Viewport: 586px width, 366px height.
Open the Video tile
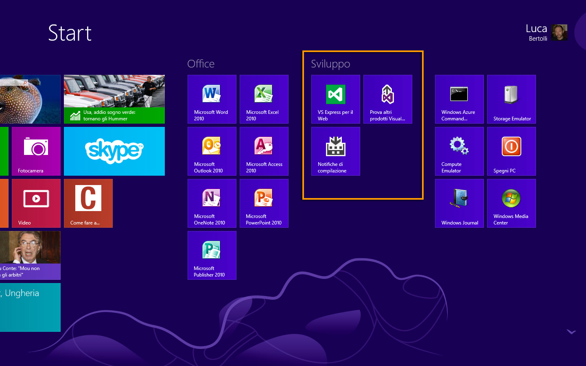coord(36,203)
